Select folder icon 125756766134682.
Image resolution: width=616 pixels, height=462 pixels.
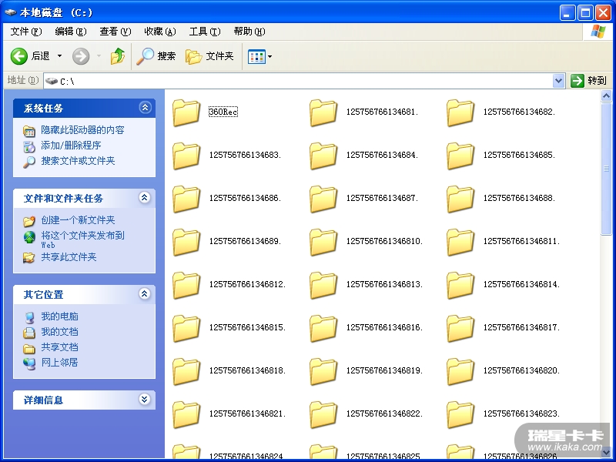point(460,112)
